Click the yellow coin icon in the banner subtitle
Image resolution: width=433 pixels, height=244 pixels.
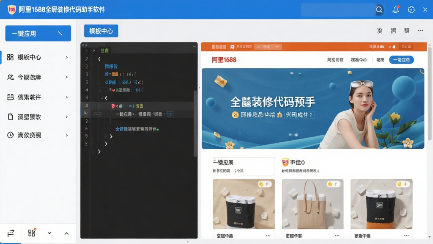pos(235,115)
